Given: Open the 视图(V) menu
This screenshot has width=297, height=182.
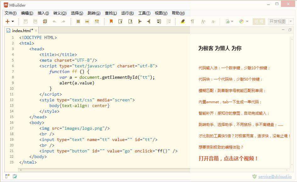Looking at the screenshot, I should 161,13.
